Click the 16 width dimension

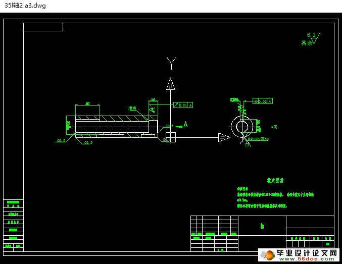[153, 100]
